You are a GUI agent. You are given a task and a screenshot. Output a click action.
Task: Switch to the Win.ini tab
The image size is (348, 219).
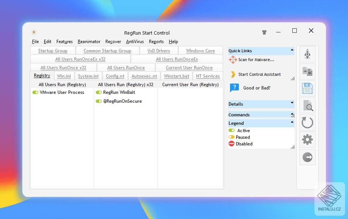pyautogui.click(x=64, y=76)
